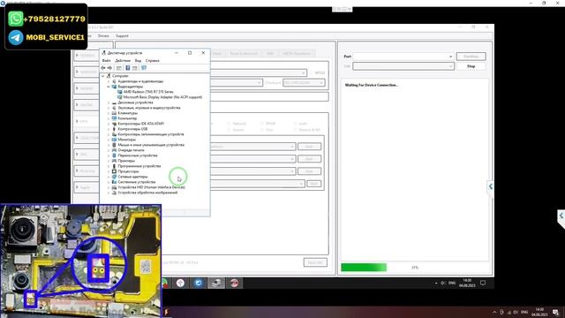Select the Программные устройства row text
The height and width of the screenshot is (318, 565).
[x=139, y=166]
